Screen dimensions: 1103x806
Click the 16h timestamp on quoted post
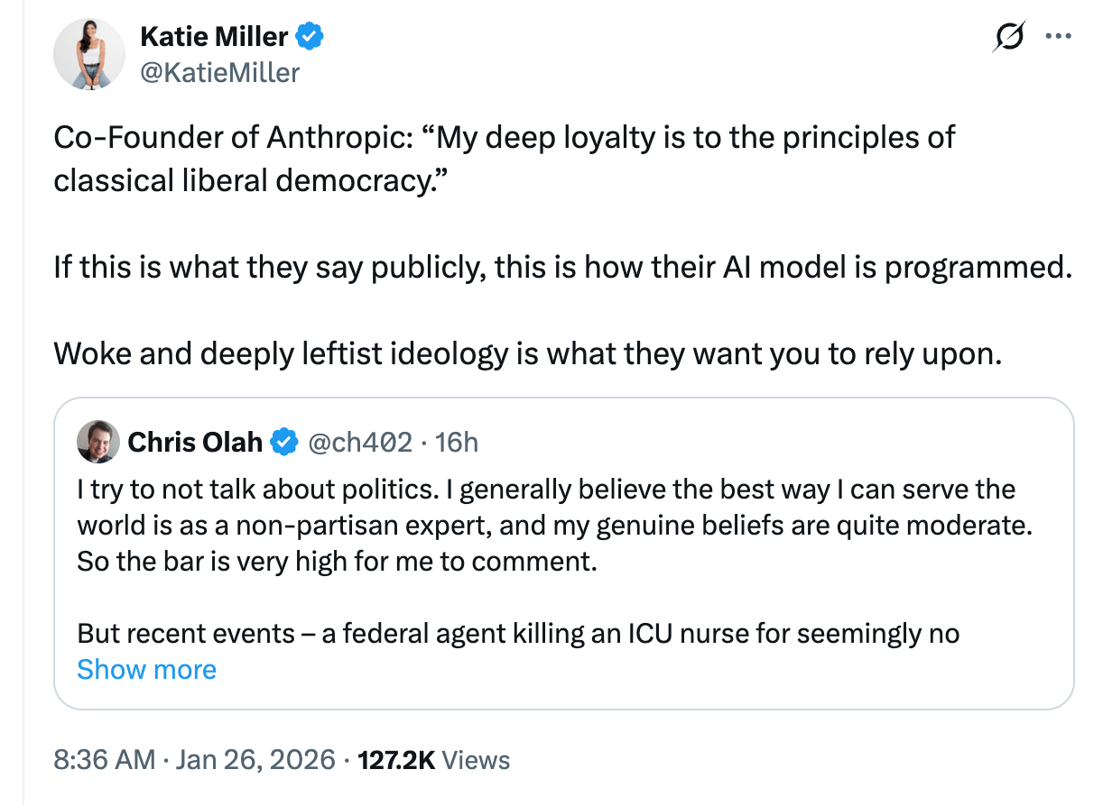(456, 442)
